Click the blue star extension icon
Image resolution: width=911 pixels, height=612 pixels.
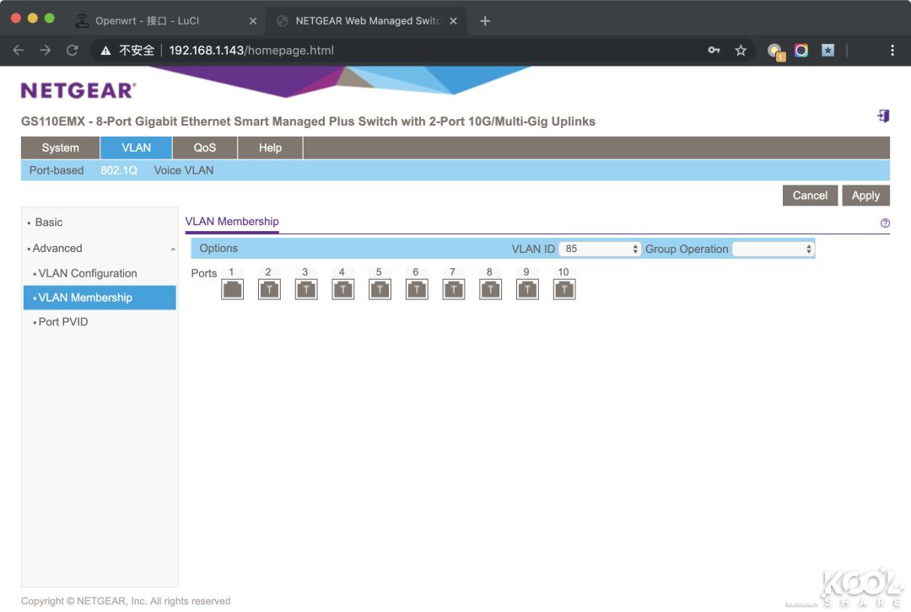pyautogui.click(x=828, y=51)
